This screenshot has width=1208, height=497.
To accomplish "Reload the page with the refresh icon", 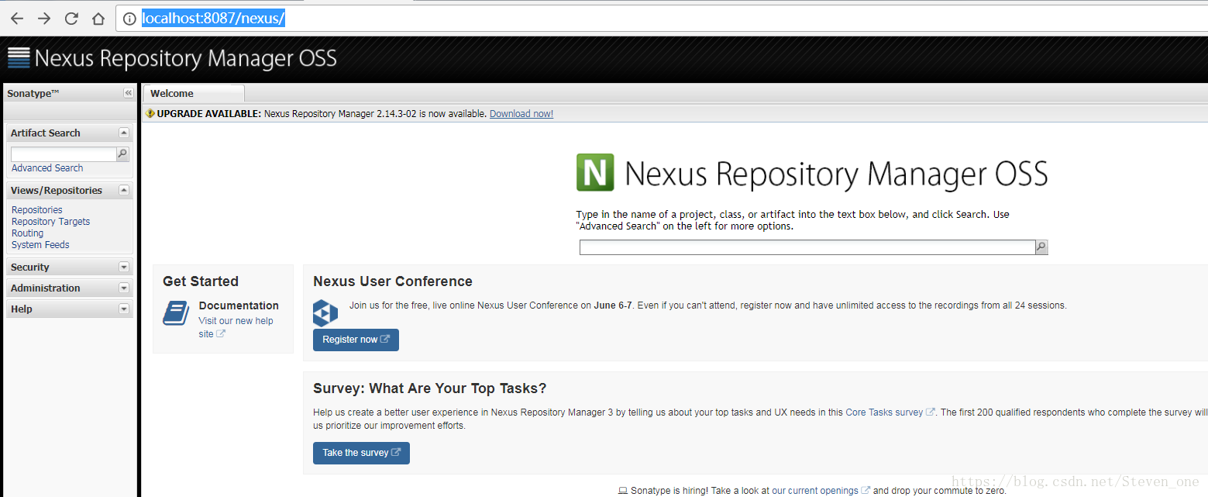I will click(71, 19).
